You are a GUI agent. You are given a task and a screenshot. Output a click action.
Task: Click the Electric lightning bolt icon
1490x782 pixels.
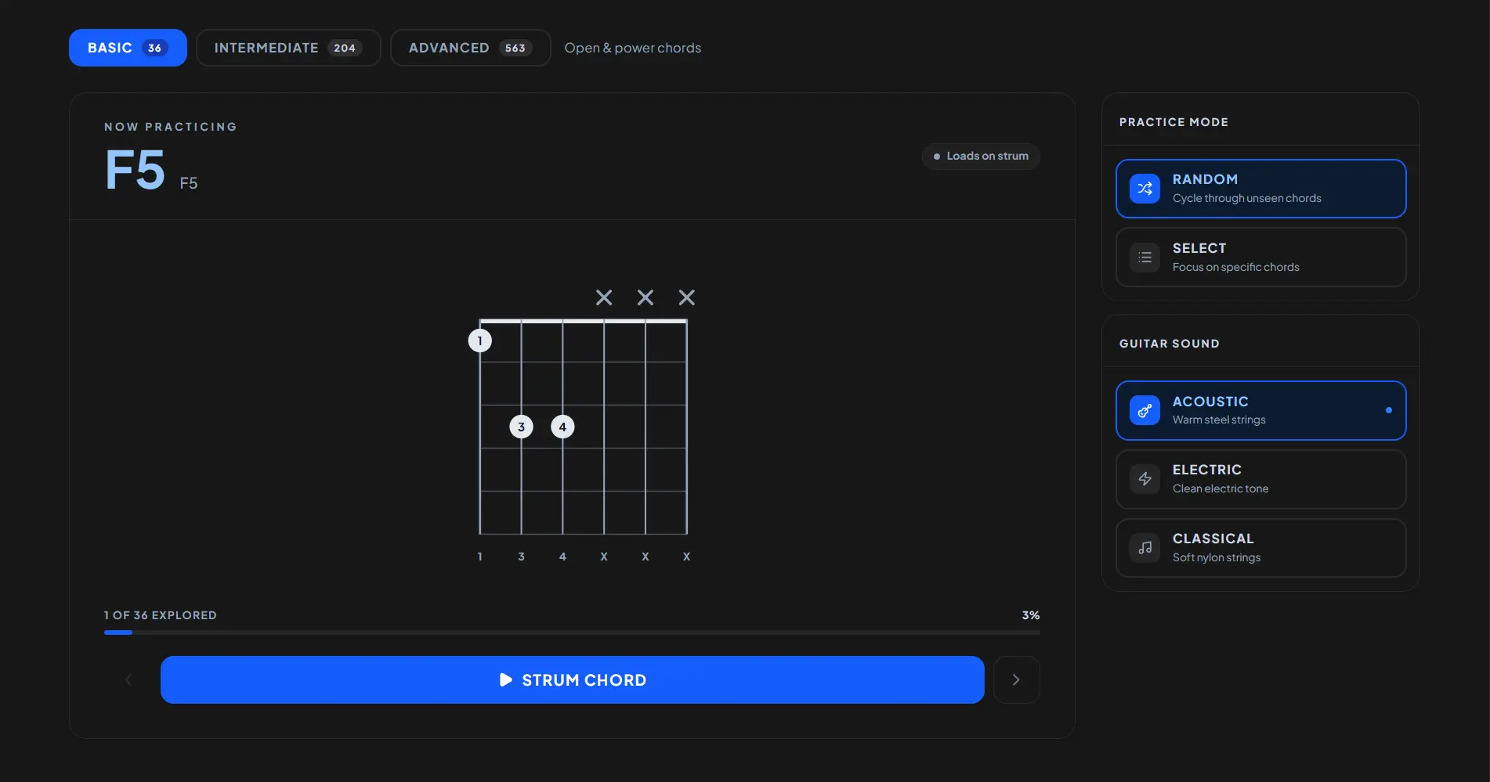point(1145,479)
